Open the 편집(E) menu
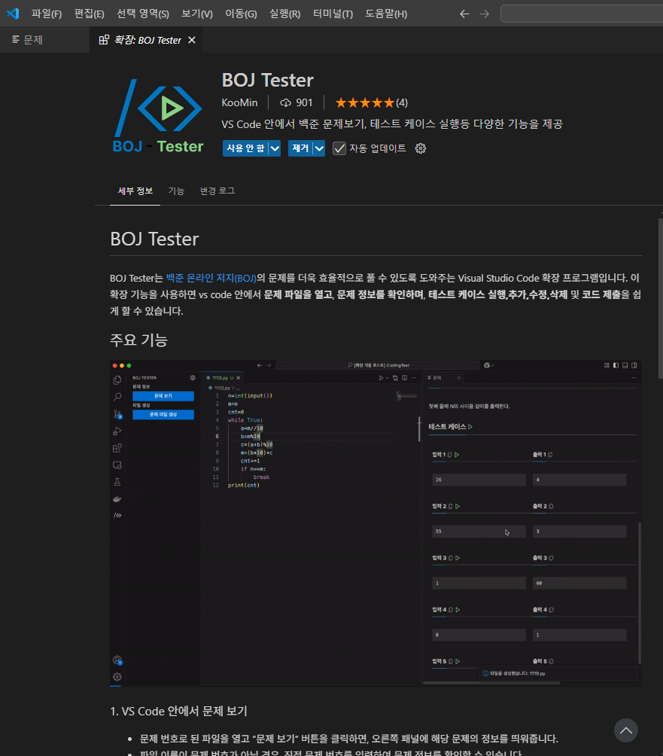 tap(89, 14)
